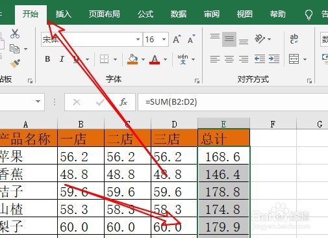Align text to top
Viewport: 328px width, 238px height.
[215, 36]
